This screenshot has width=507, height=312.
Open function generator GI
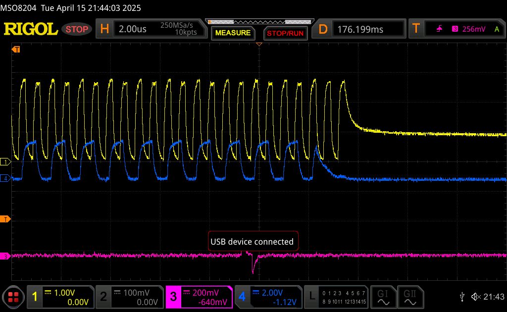tap(383, 297)
